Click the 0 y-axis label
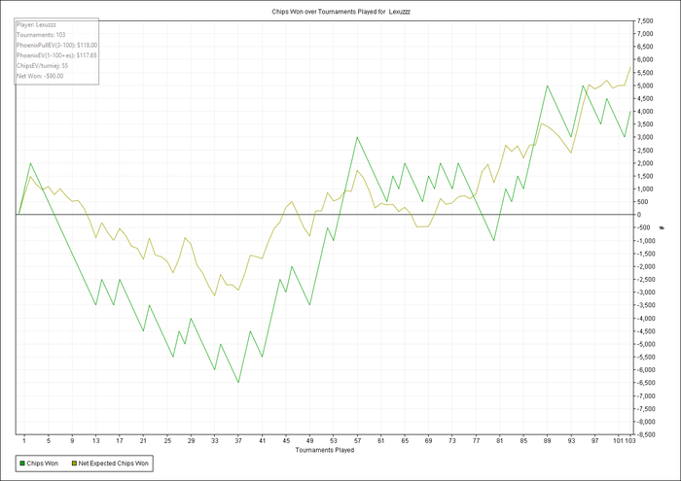Image resolution: width=681 pixels, height=481 pixels. pyautogui.click(x=639, y=215)
